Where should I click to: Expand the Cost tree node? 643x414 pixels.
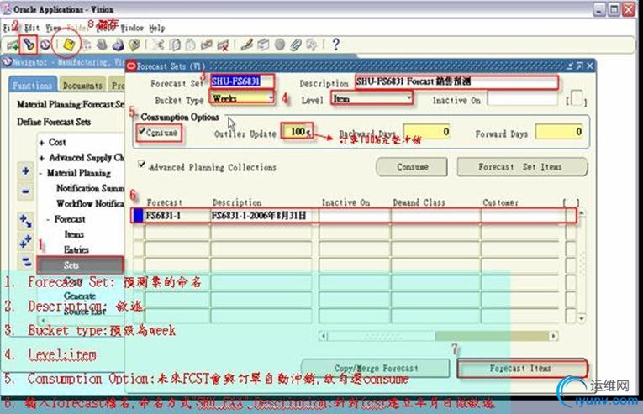pyautogui.click(x=42, y=143)
